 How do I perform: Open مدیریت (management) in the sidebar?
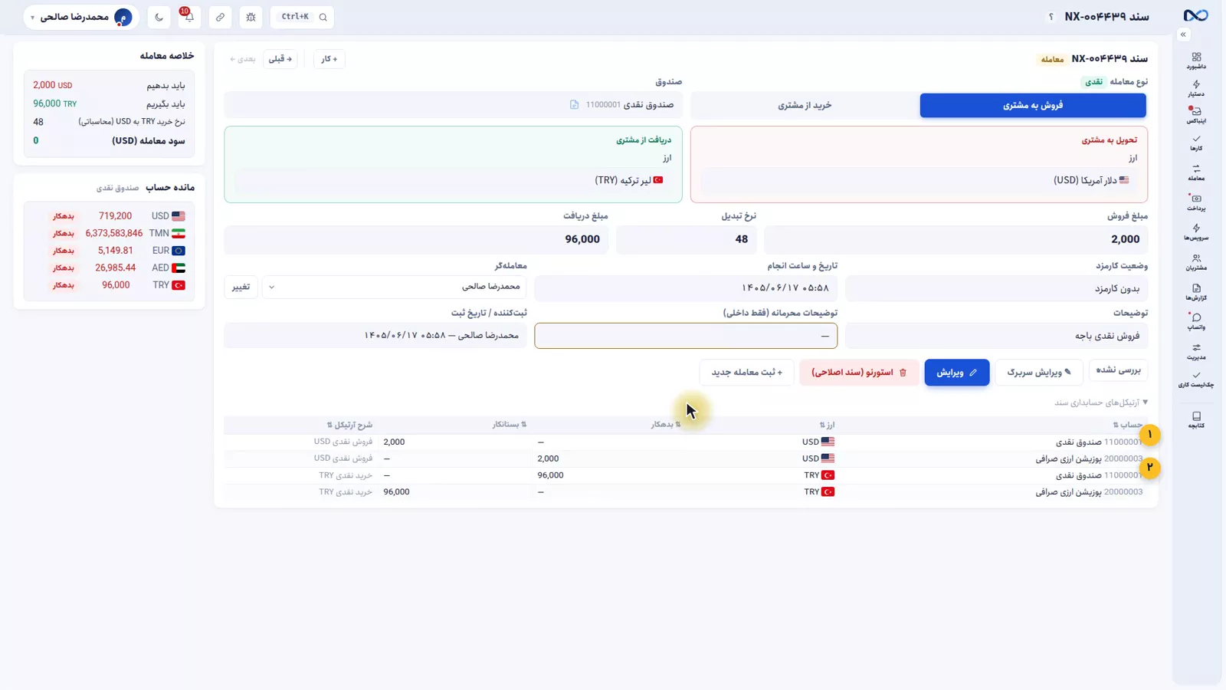[1196, 351]
